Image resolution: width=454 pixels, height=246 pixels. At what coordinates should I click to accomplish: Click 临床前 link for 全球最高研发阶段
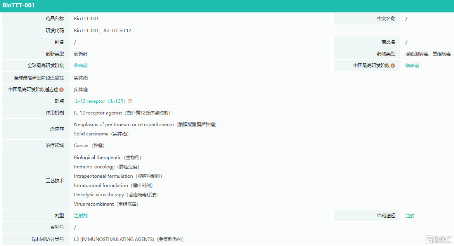point(81,66)
